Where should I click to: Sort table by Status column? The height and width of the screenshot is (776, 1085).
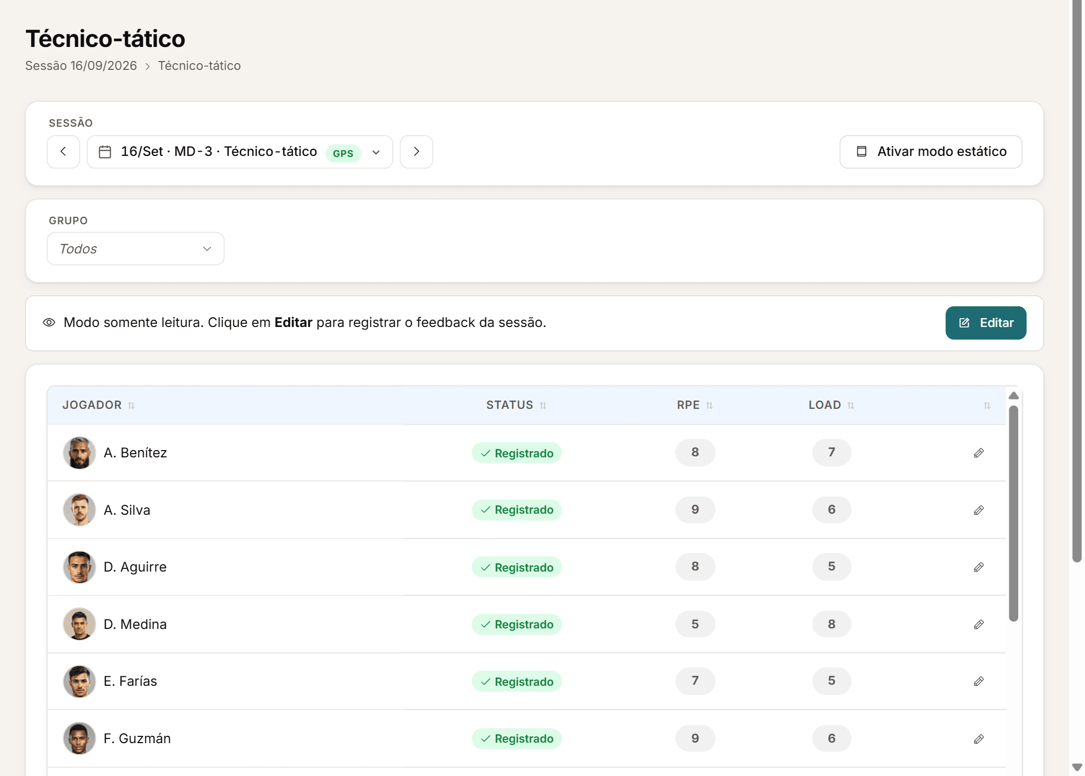[x=516, y=405]
